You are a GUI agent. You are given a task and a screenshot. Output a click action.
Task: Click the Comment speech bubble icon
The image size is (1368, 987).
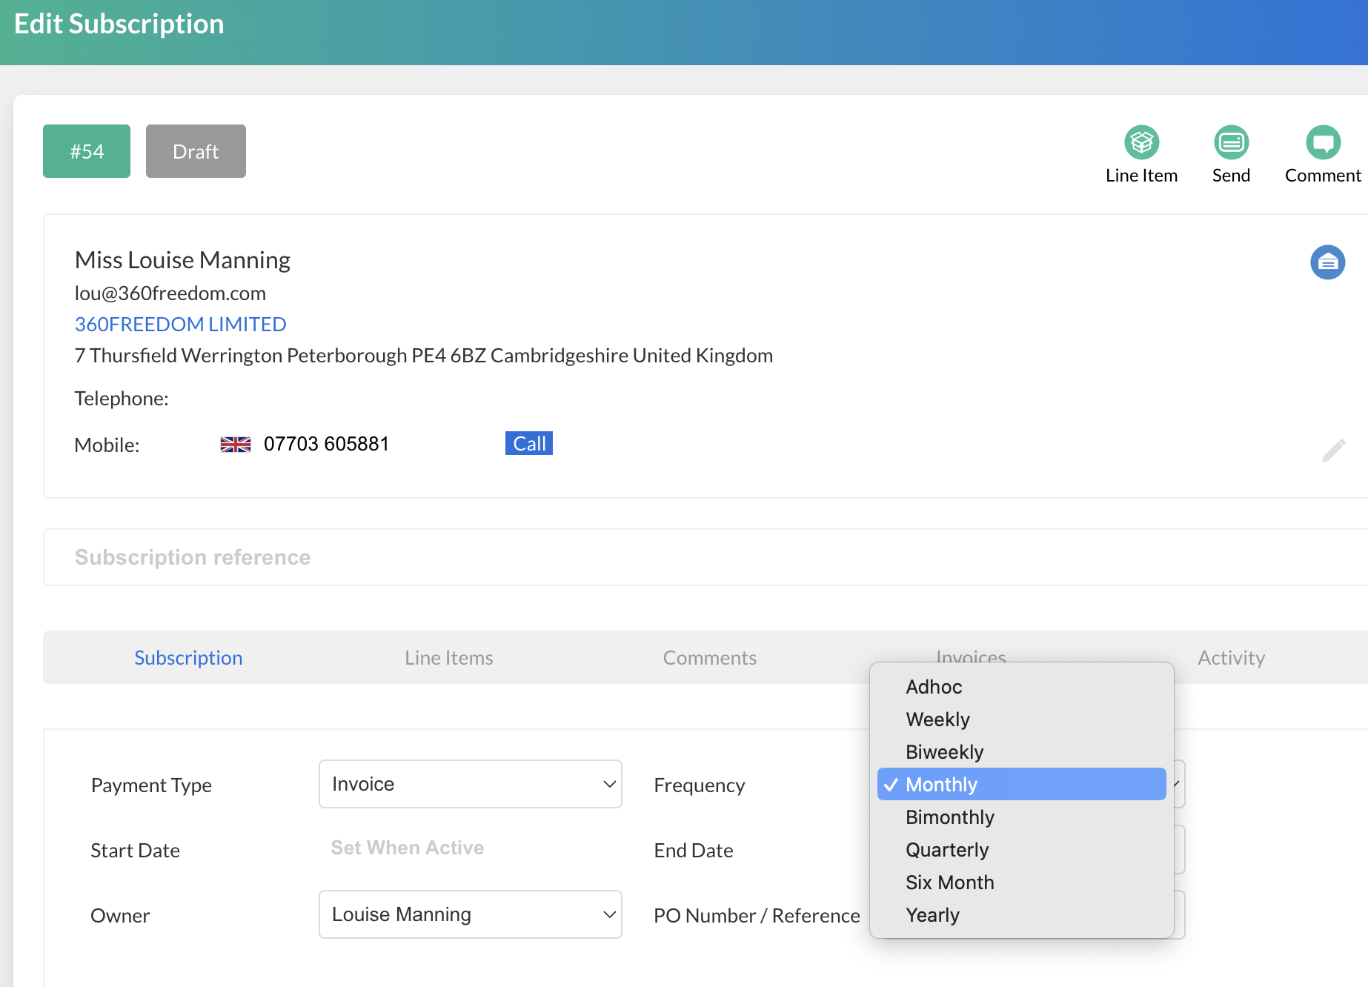[x=1323, y=142]
